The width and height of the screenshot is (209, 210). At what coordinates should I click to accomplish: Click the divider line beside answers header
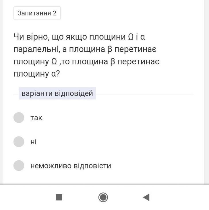tap(144, 94)
